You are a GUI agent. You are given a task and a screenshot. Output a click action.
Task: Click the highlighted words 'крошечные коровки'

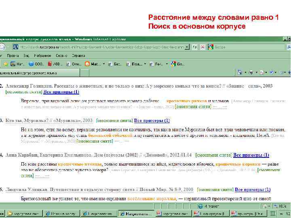[x=238, y=164]
